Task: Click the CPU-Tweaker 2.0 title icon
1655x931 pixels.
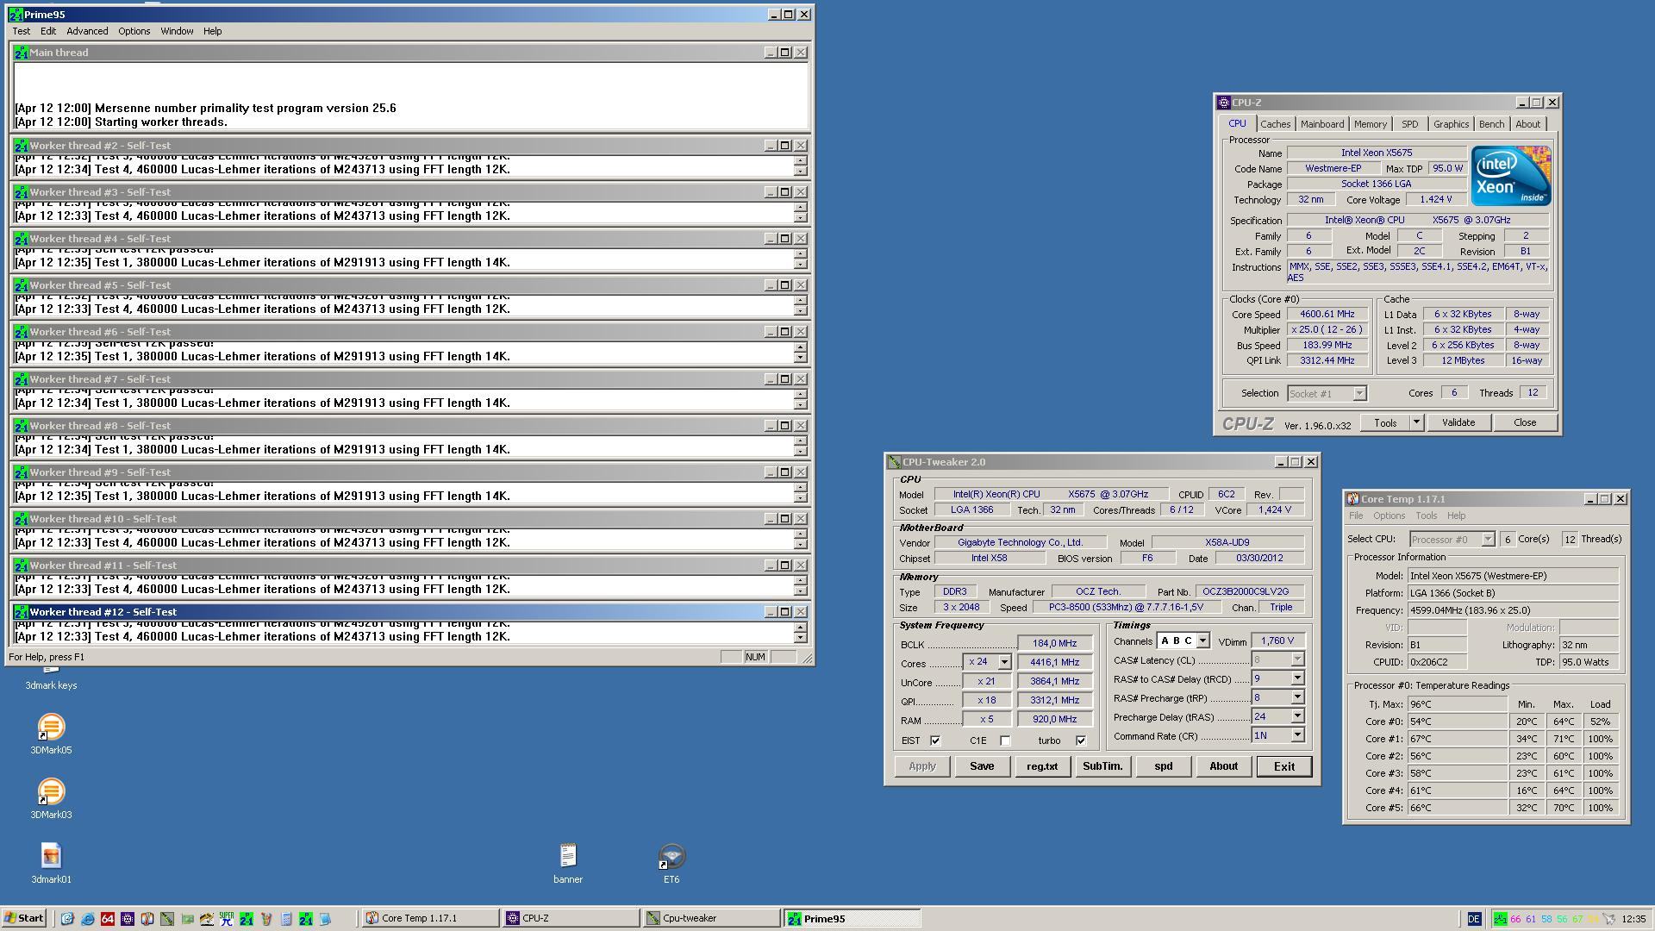Action: (x=895, y=462)
